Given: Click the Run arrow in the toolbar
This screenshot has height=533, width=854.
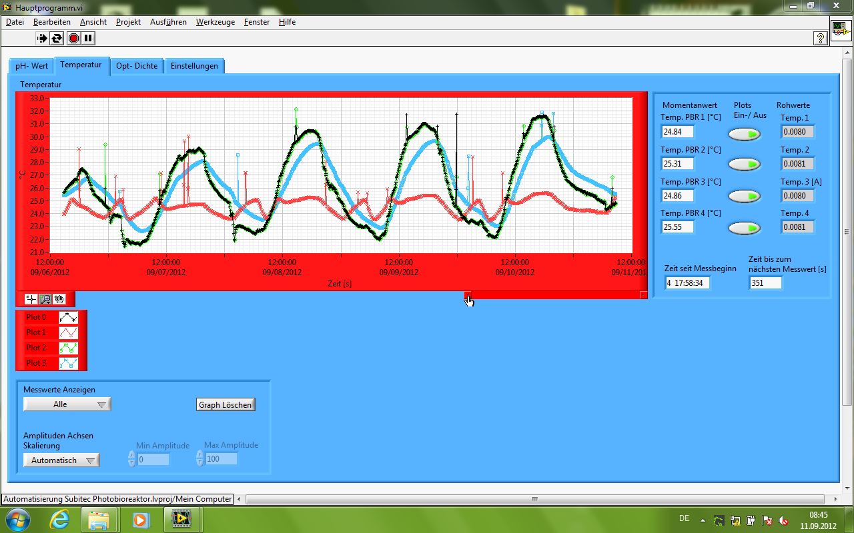Looking at the screenshot, I should pyautogui.click(x=42, y=38).
